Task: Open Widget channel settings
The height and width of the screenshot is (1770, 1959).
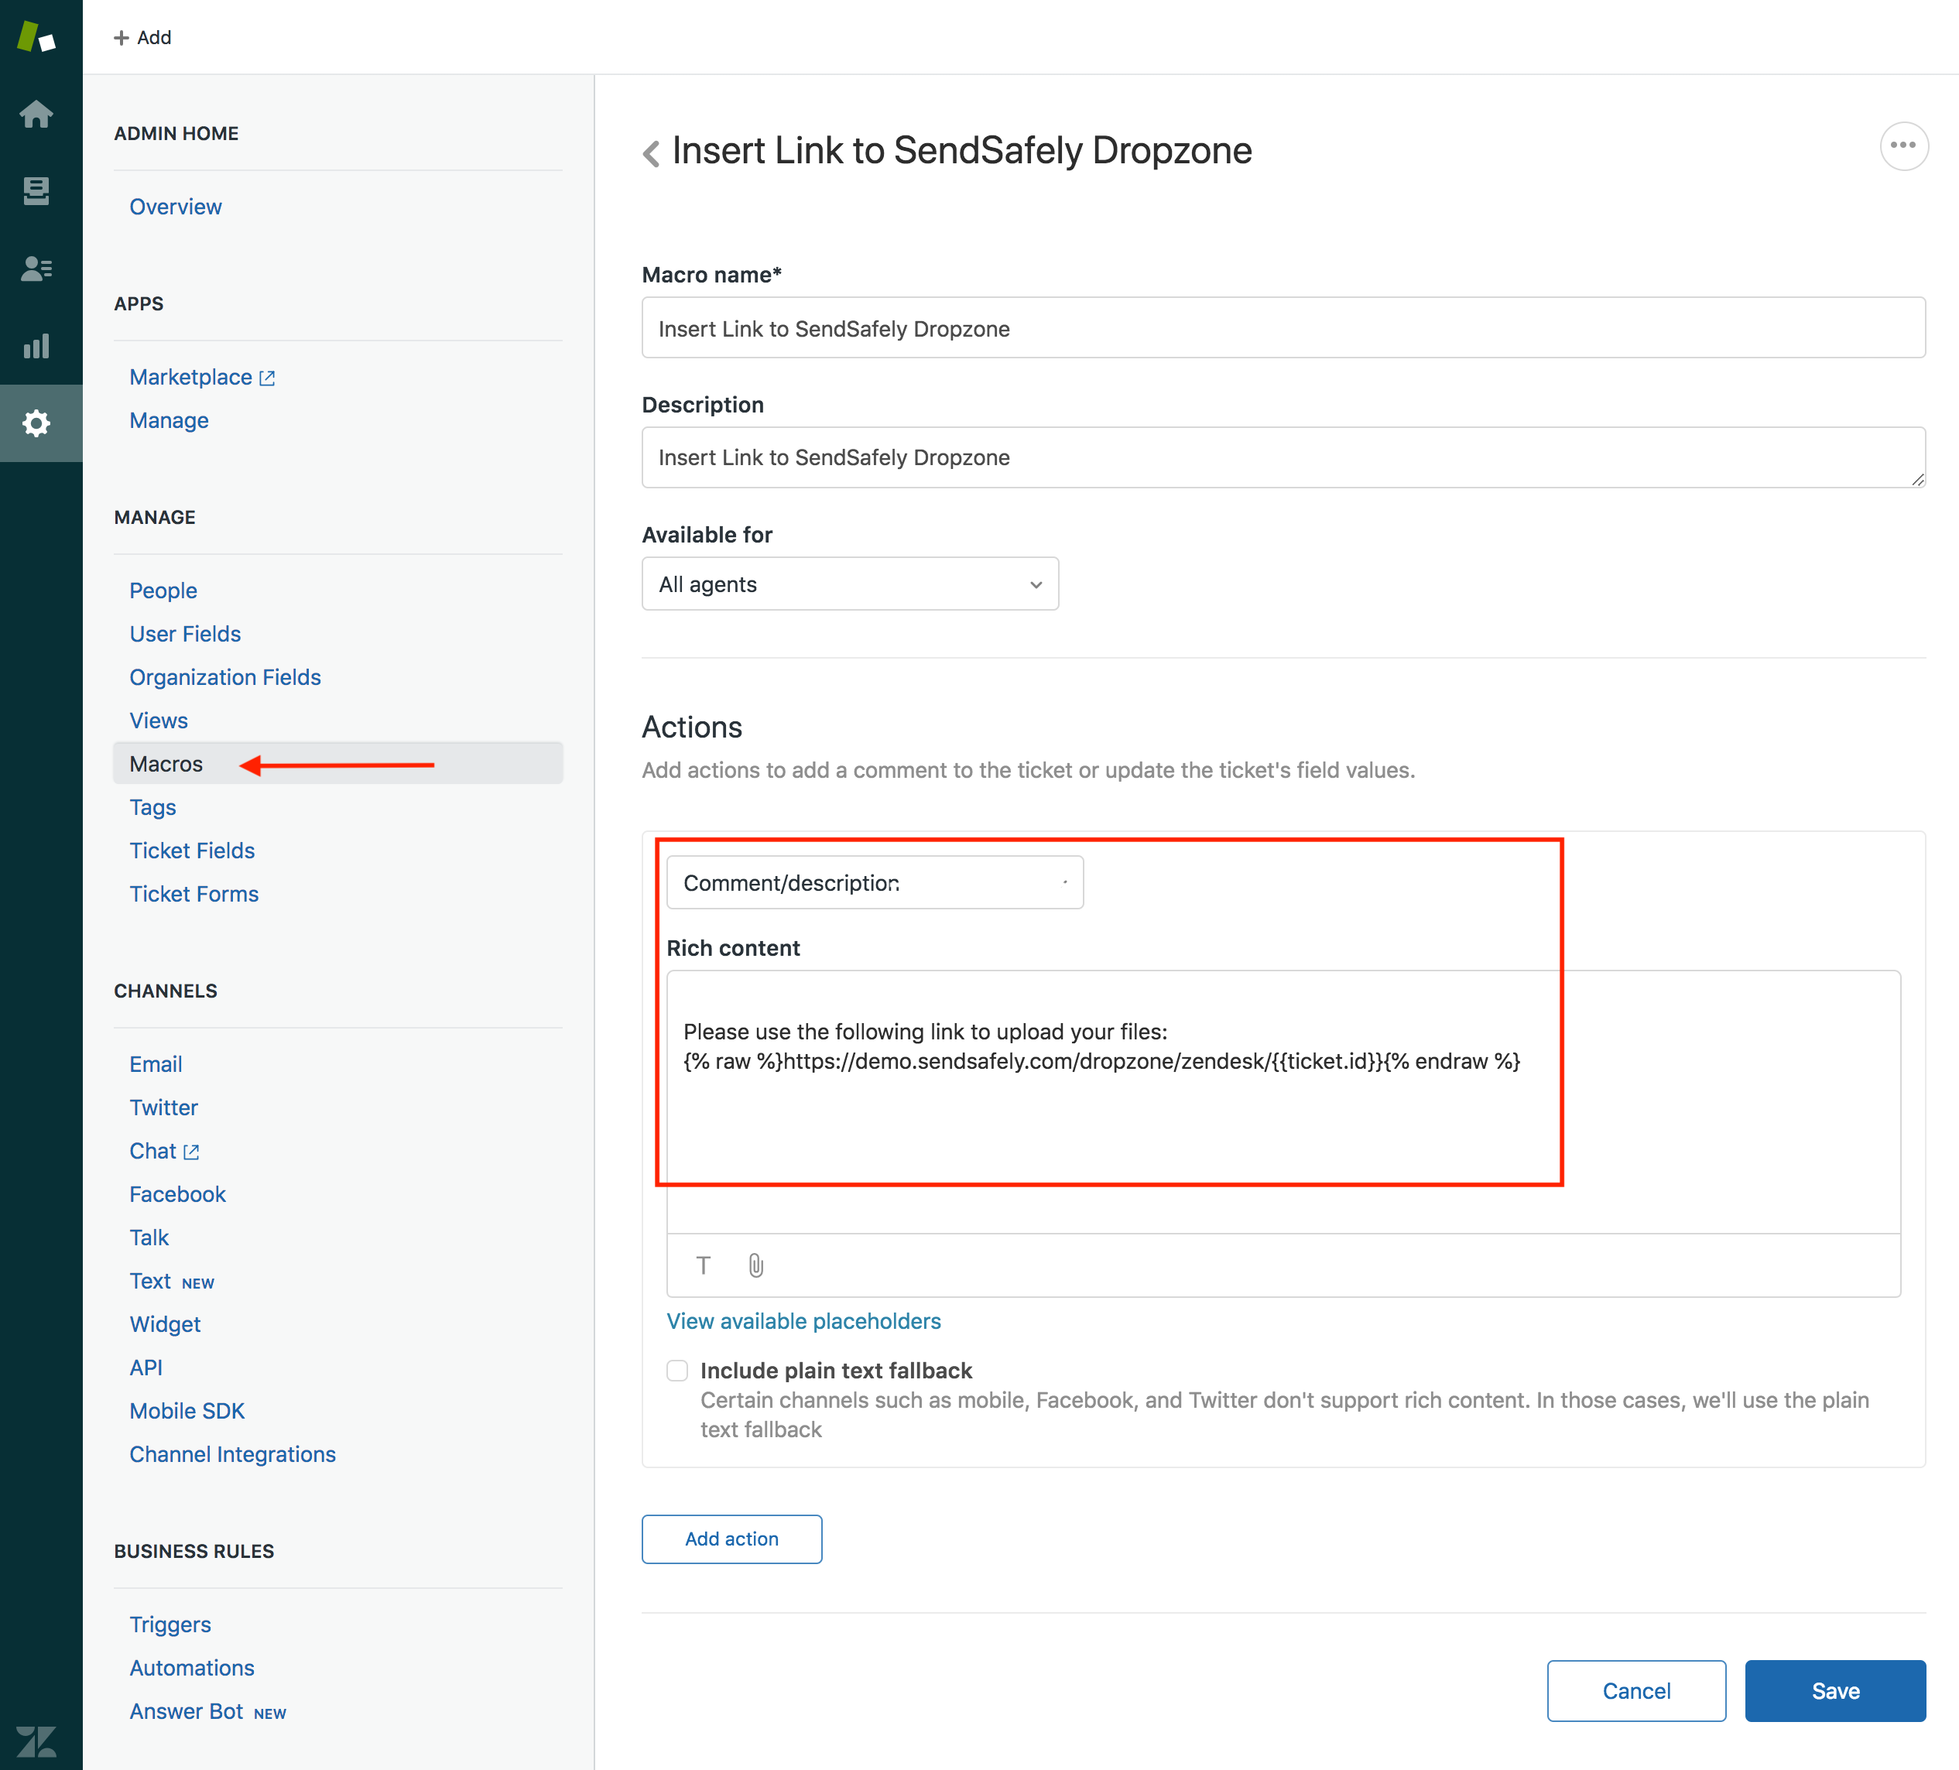Action: click(x=165, y=1324)
